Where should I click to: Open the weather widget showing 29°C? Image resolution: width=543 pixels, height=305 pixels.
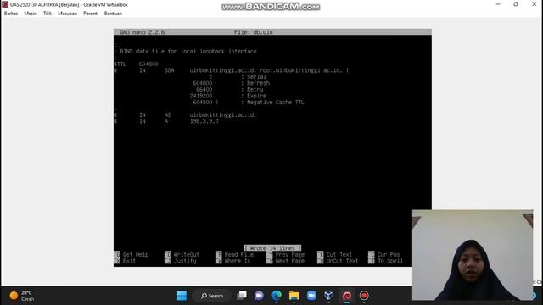click(x=22, y=296)
